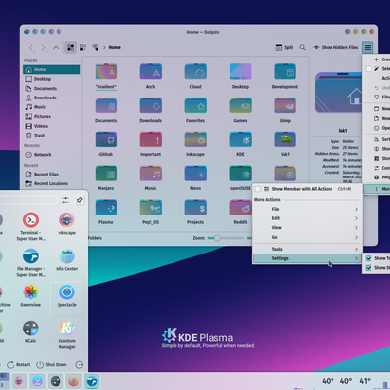Click Home in the breadcrumb path

(115, 48)
